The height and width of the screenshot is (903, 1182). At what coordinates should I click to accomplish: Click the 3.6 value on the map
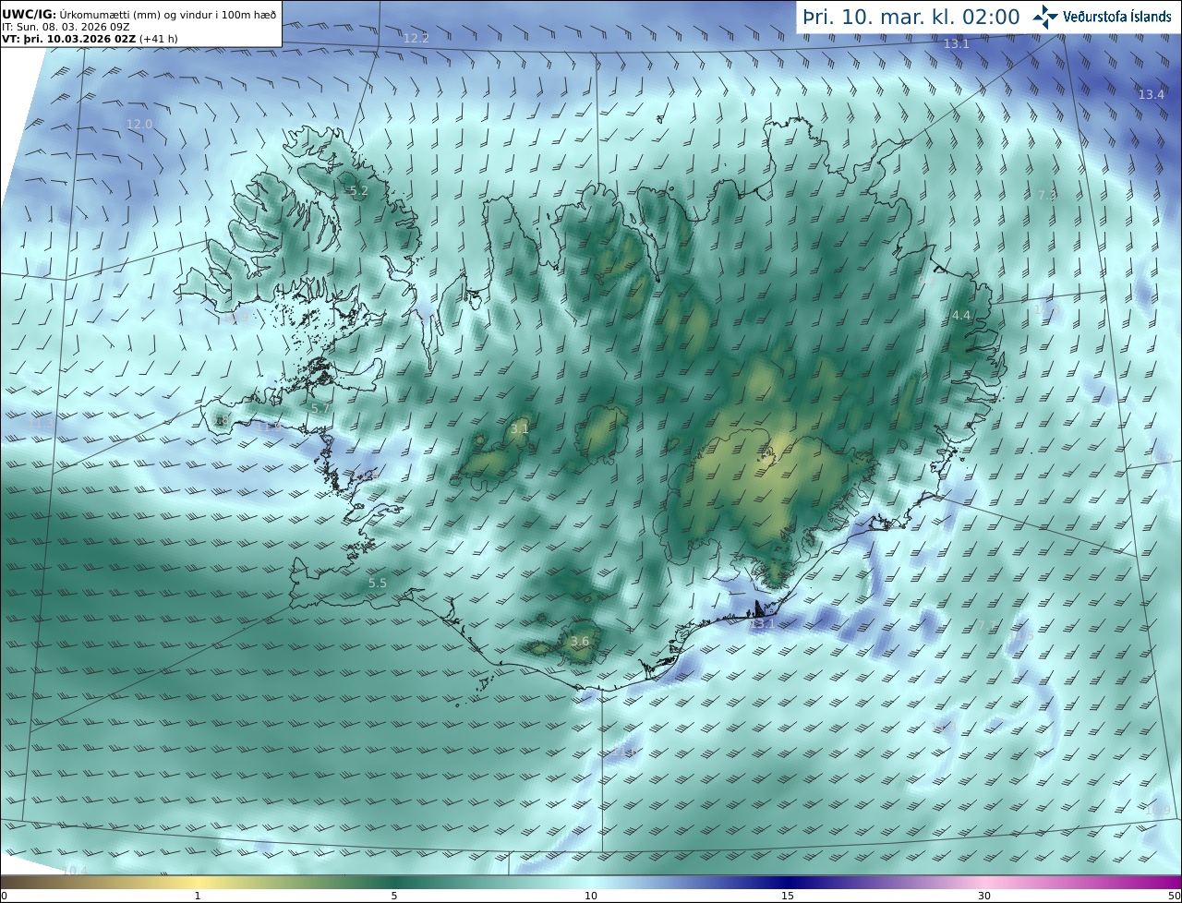[x=580, y=642]
